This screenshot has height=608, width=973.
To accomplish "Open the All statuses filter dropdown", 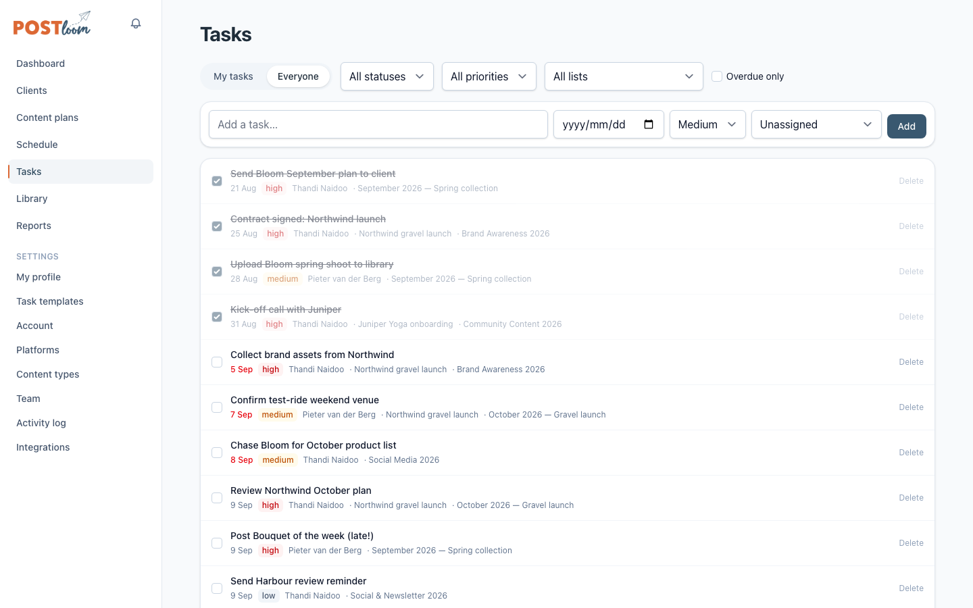I will pyautogui.click(x=387, y=76).
